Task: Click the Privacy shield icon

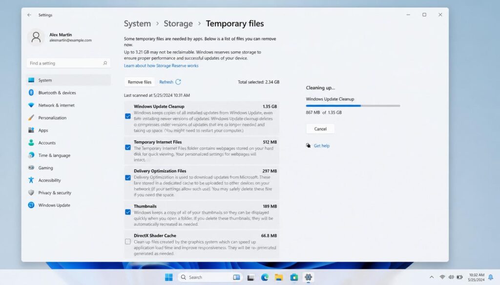Action: coord(31,193)
